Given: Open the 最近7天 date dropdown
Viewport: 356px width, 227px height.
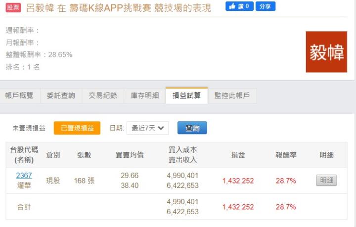Looking at the screenshot, I should click(x=147, y=128).
